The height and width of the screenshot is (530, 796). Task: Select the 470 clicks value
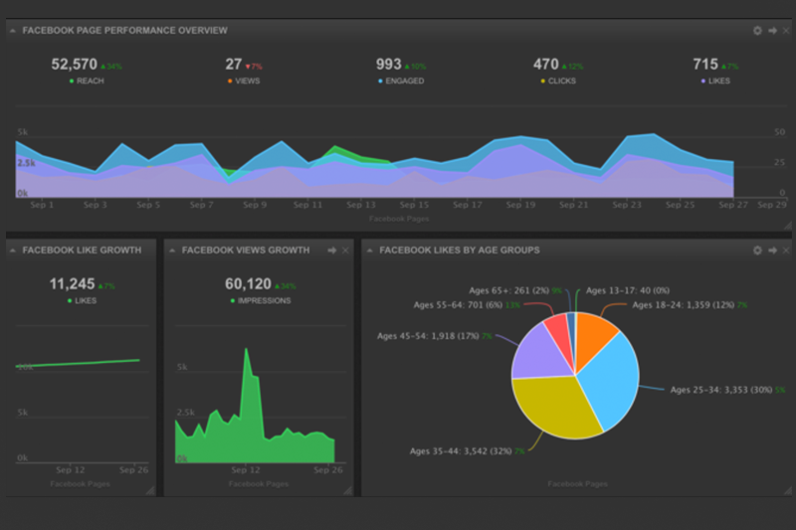[545, 65]
